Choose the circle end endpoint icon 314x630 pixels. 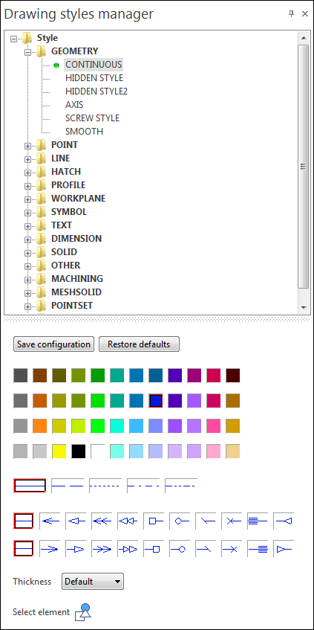[x=180, y=548]
